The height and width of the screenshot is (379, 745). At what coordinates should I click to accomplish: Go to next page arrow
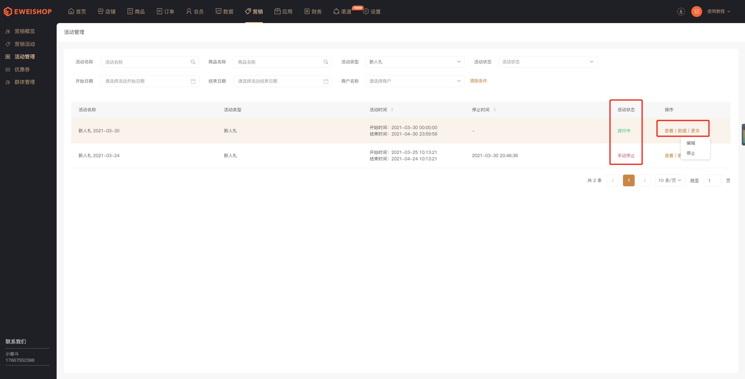pyautogui.click(x=645, y=180)
